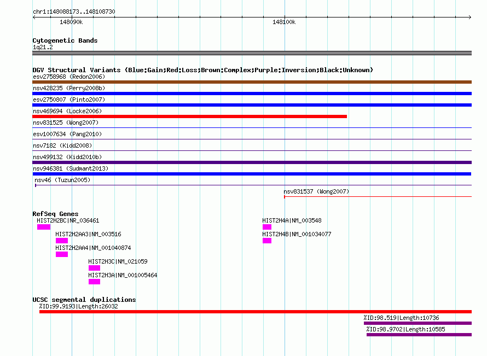
Task: Click the UCSC segmental duplications track title
Action: pyautogui.click(x=84, y=300)
